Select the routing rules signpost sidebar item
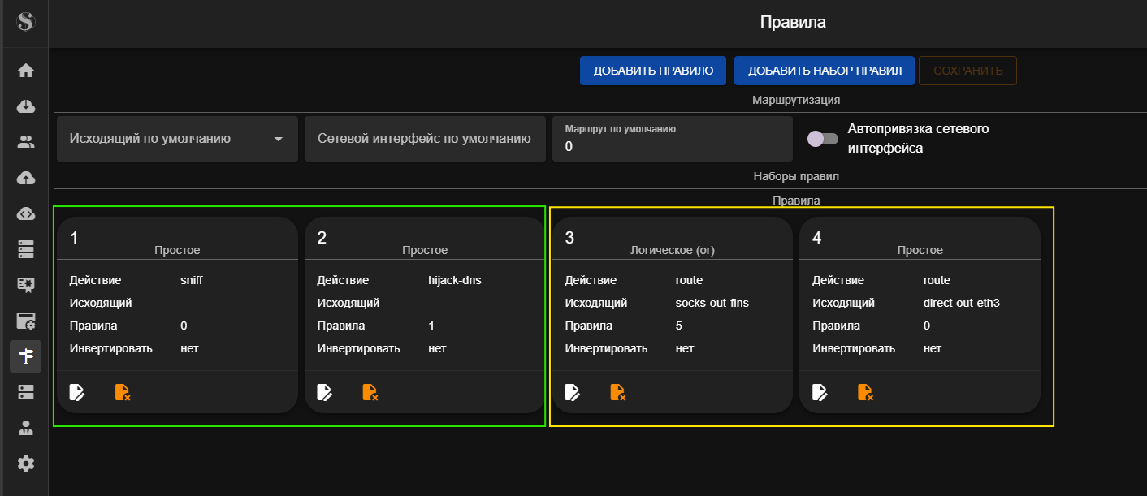The height and width of the screenshot is (496, 1147). point(26,356)
